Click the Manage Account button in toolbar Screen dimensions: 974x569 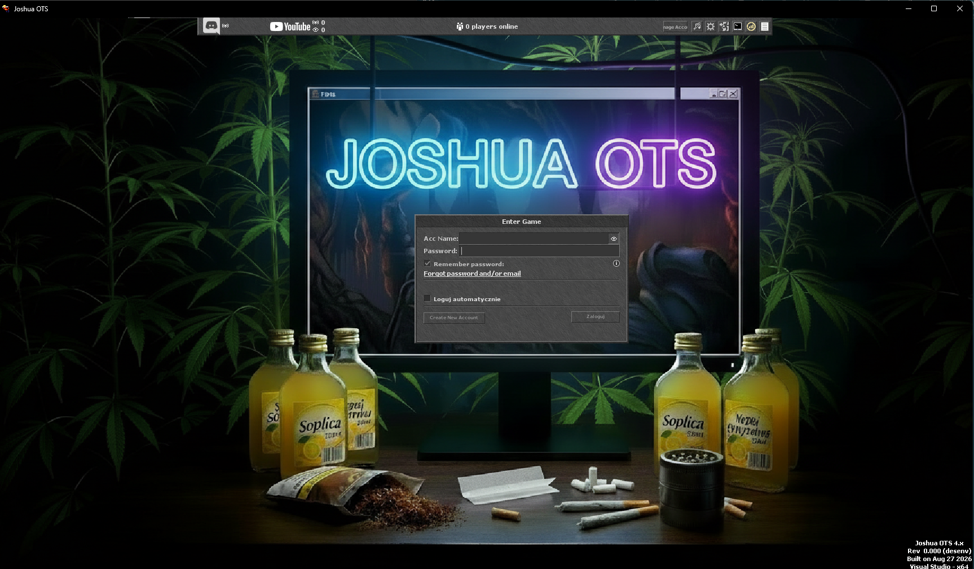point(675,27)
